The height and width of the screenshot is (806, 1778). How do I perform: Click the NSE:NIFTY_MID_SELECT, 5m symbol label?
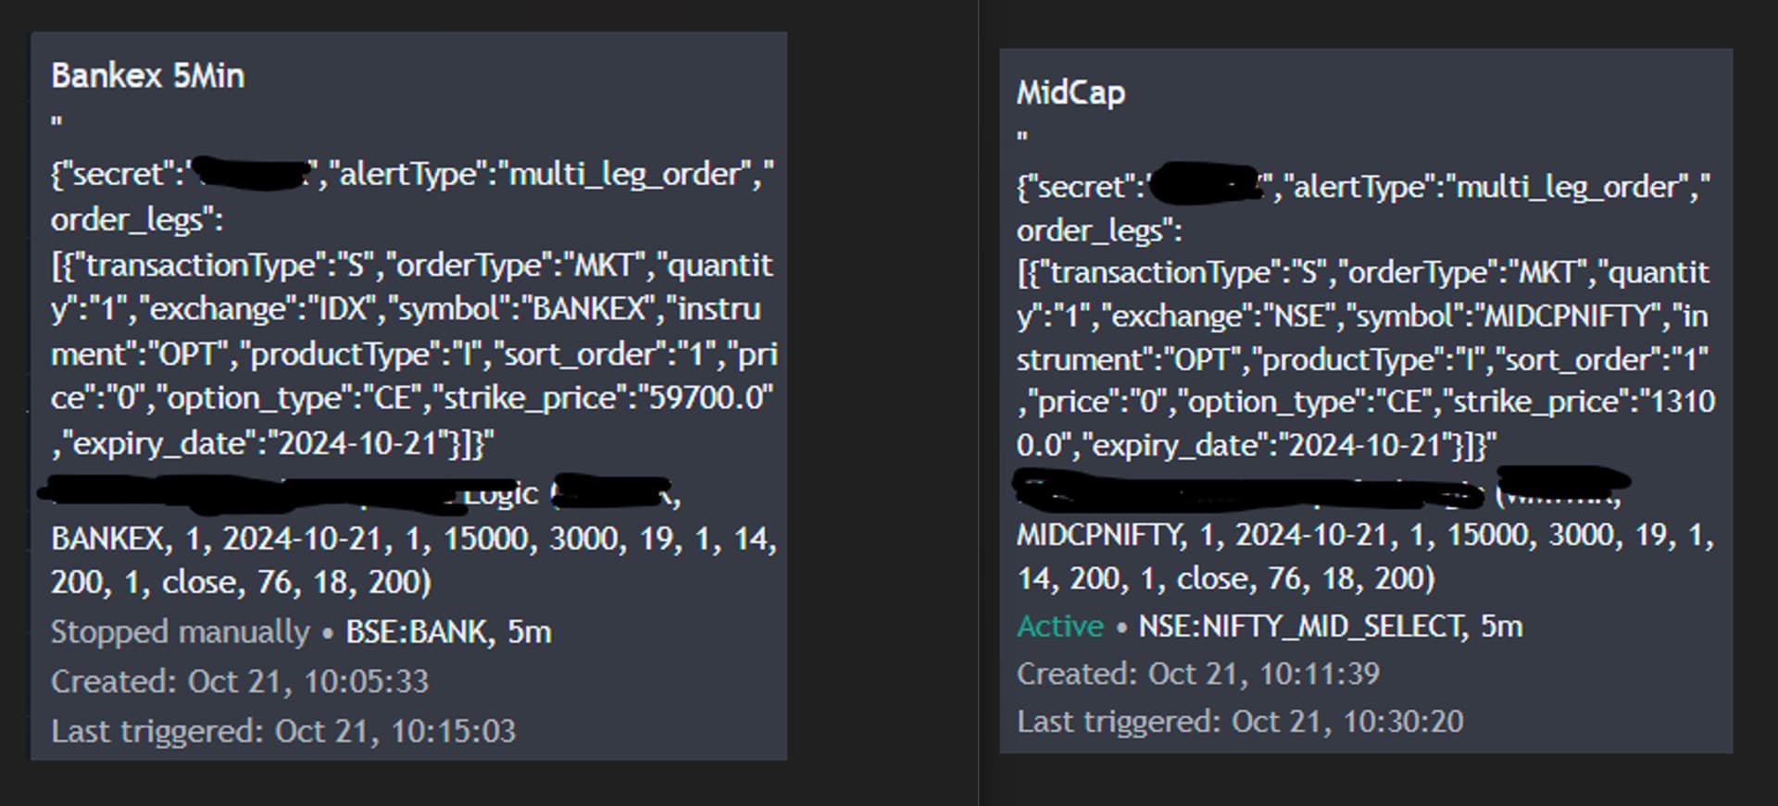click(1331, 626)
